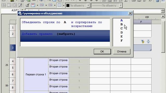Select column A in the column list
Screen dimensions: 166x93
[122, 20]
